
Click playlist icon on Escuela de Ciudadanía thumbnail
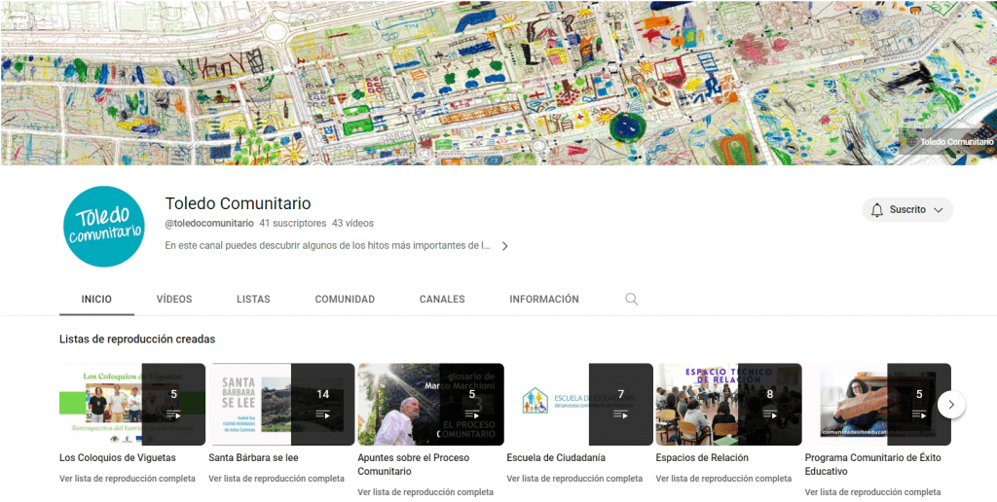pyautogui.click(x=620, y=415)
